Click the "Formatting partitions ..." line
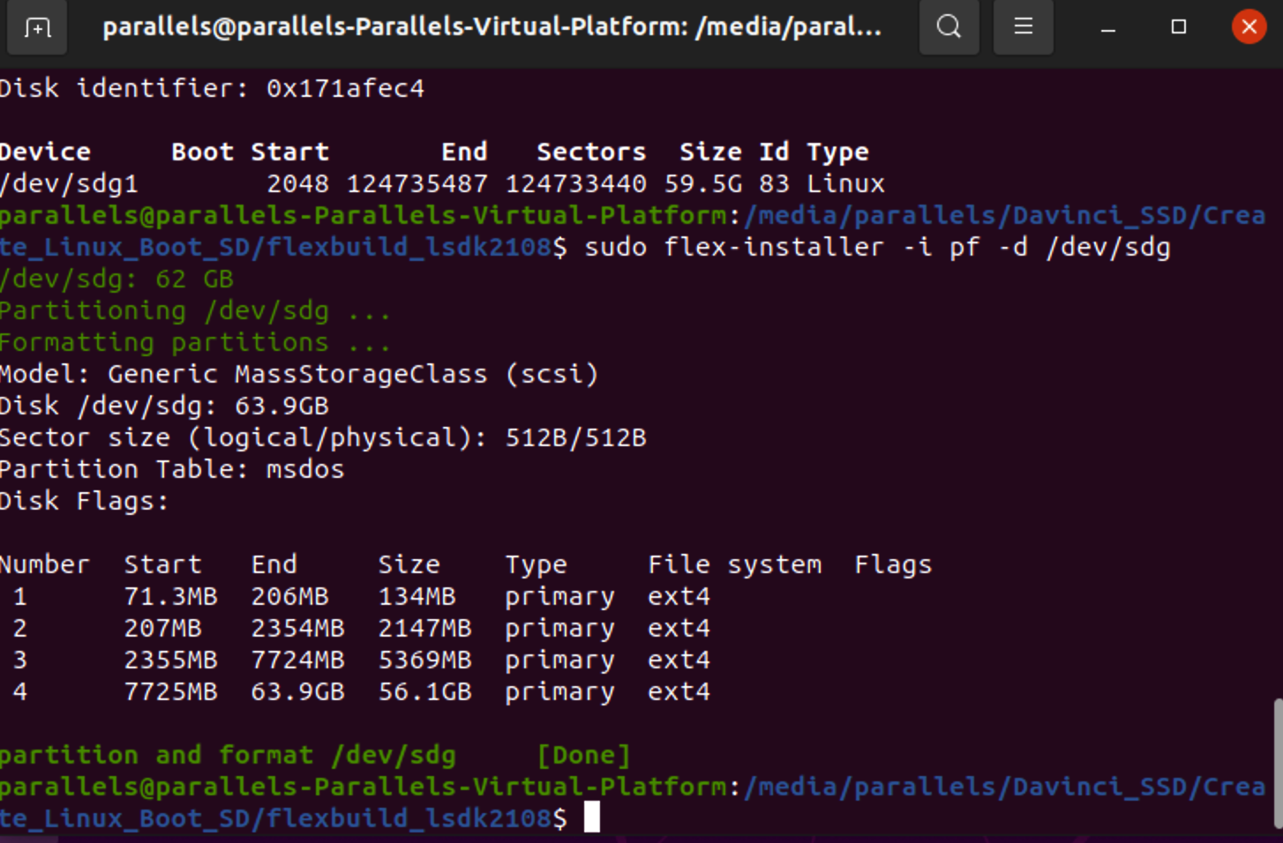The width and height of the screenshot is (1283, 843). (x=194, y=342)
